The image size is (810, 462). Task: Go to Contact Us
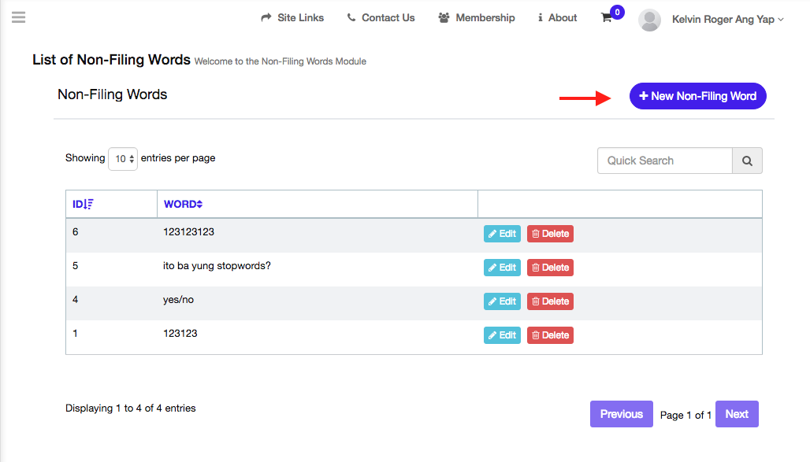381,18
